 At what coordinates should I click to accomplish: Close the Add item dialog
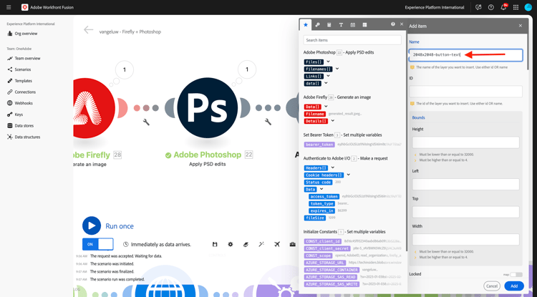[521, 26]
